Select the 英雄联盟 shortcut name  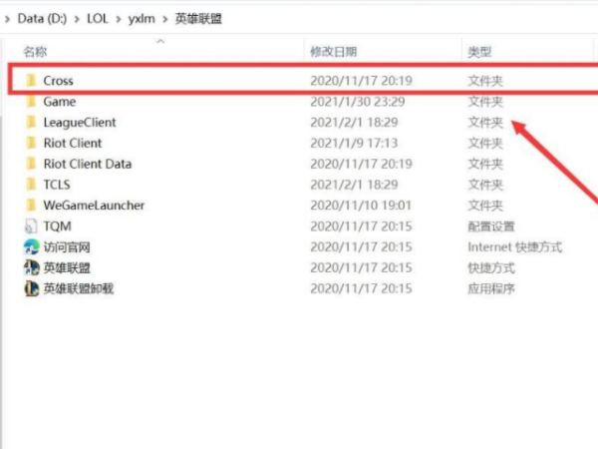click(67, 267)
